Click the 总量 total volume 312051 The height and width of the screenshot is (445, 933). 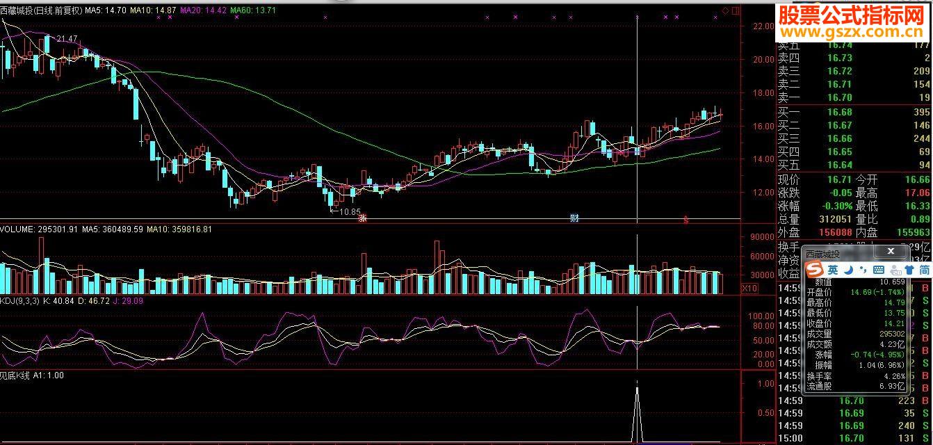[835, 219]
